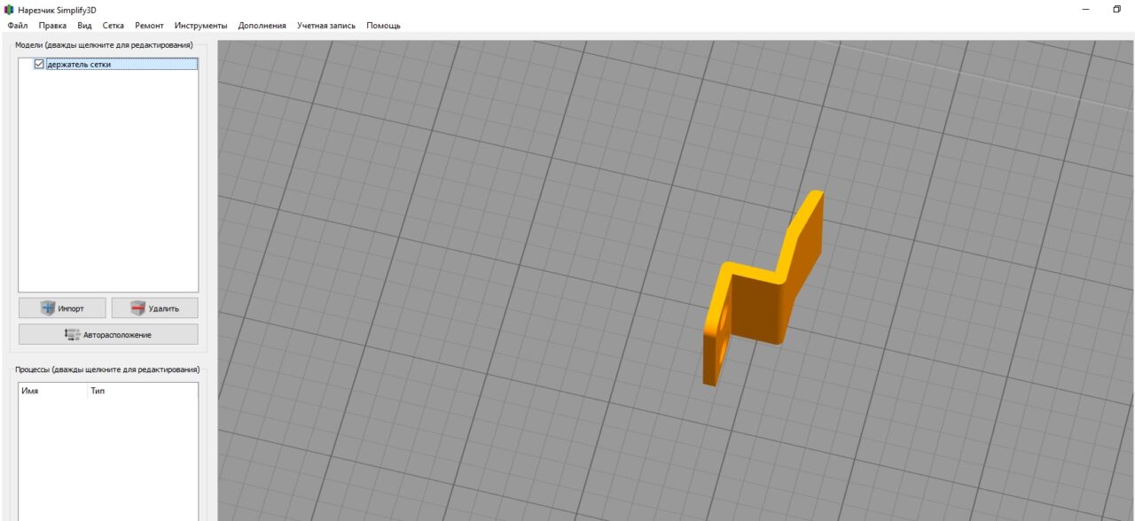Click the Импорт button

pyautogui.click(x=62, y=308)
